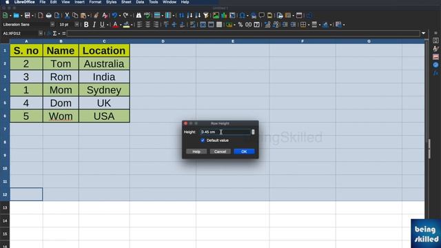
Task: Open the Sheet menu
Action: tap(126, 2)
